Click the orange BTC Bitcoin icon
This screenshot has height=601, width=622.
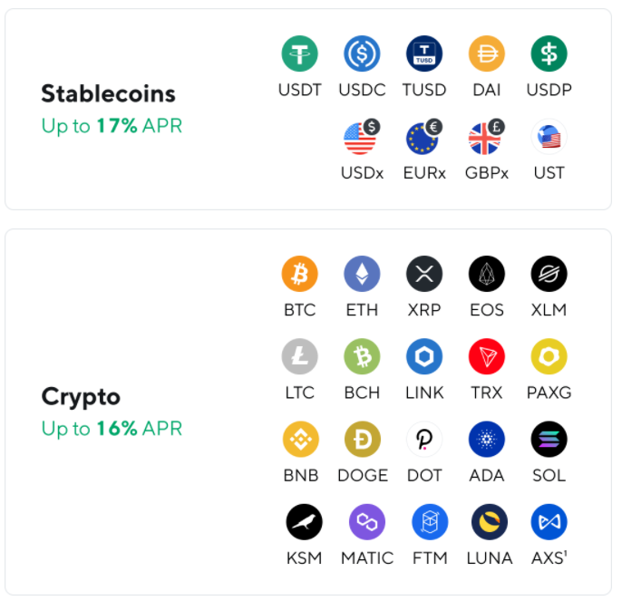[x=299, y=274]
